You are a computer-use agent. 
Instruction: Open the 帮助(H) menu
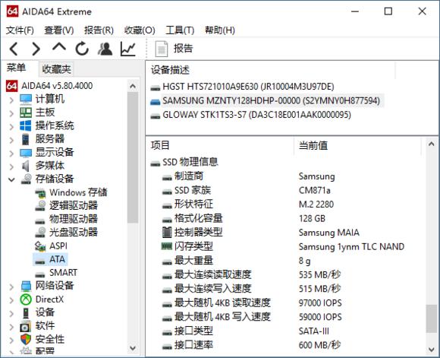(x=220, y=30)
